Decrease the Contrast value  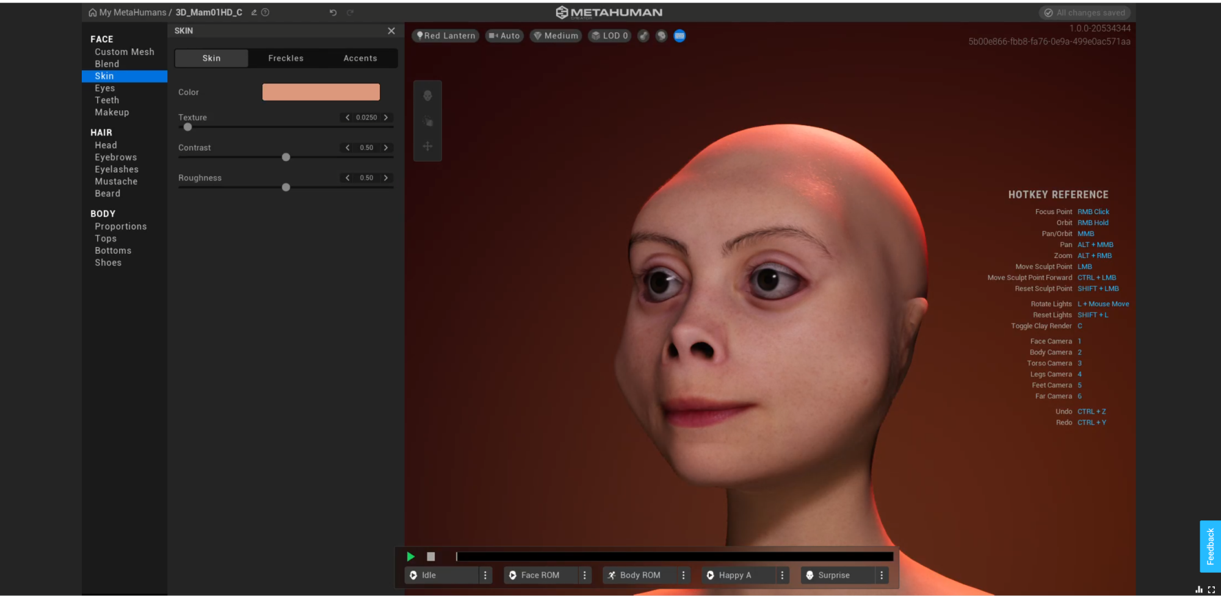pyautogui.click(x=347, y=148)
